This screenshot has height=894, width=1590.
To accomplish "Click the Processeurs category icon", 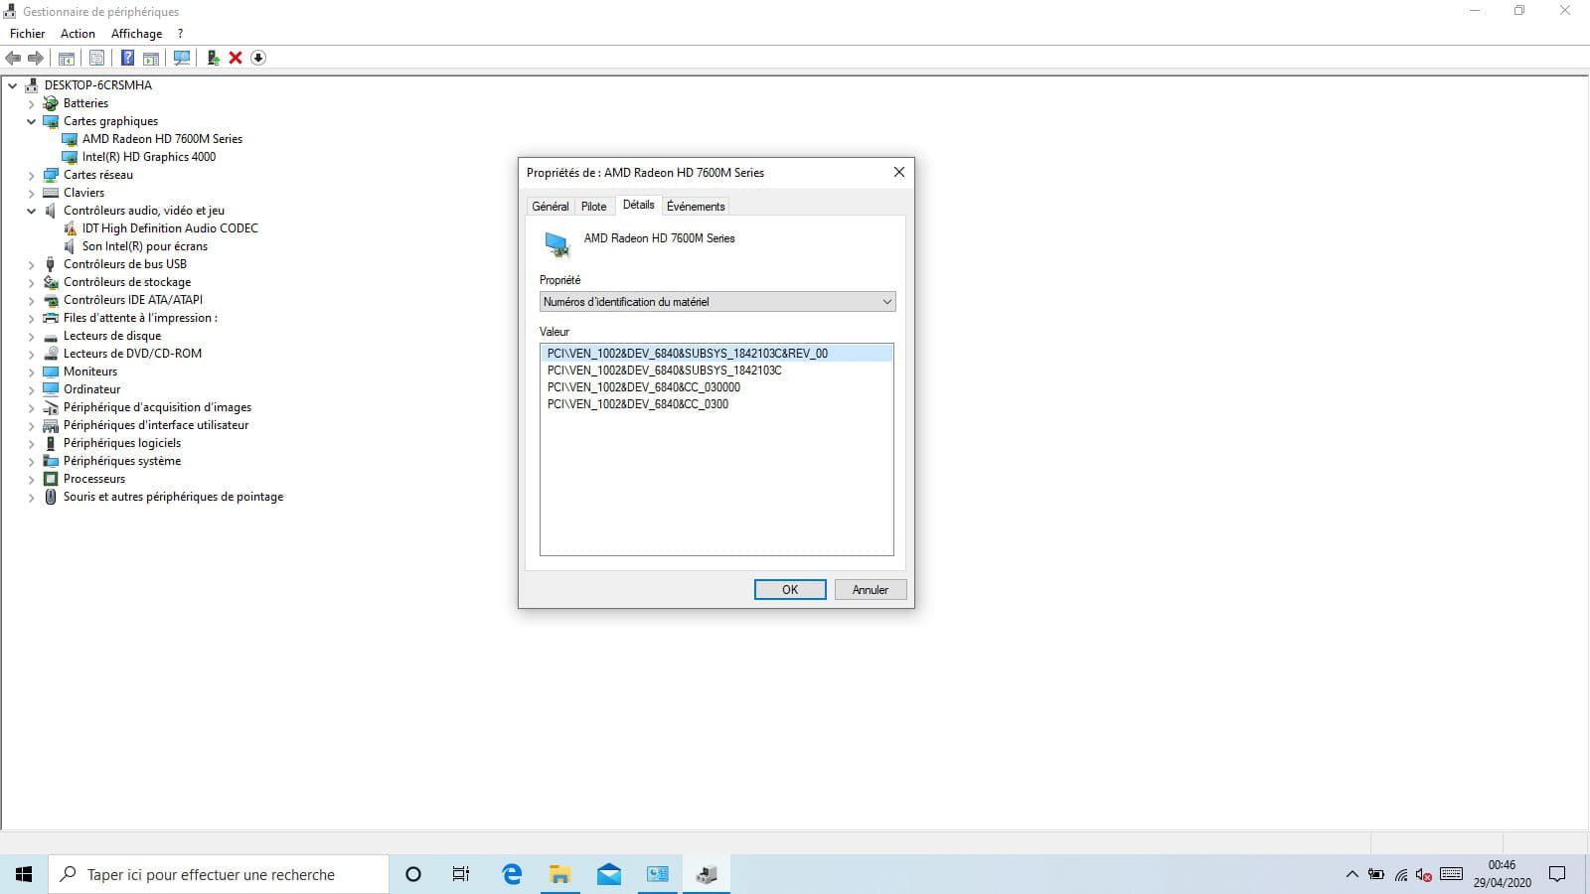I will pyautogui.click(x=51, y=479).
